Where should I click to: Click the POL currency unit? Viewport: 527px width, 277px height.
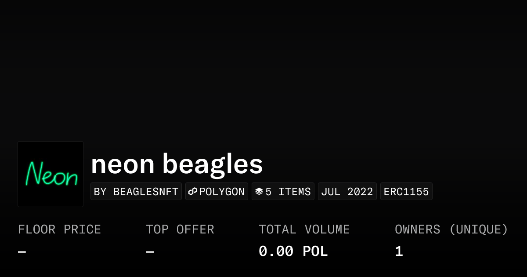tap(315, 251)
